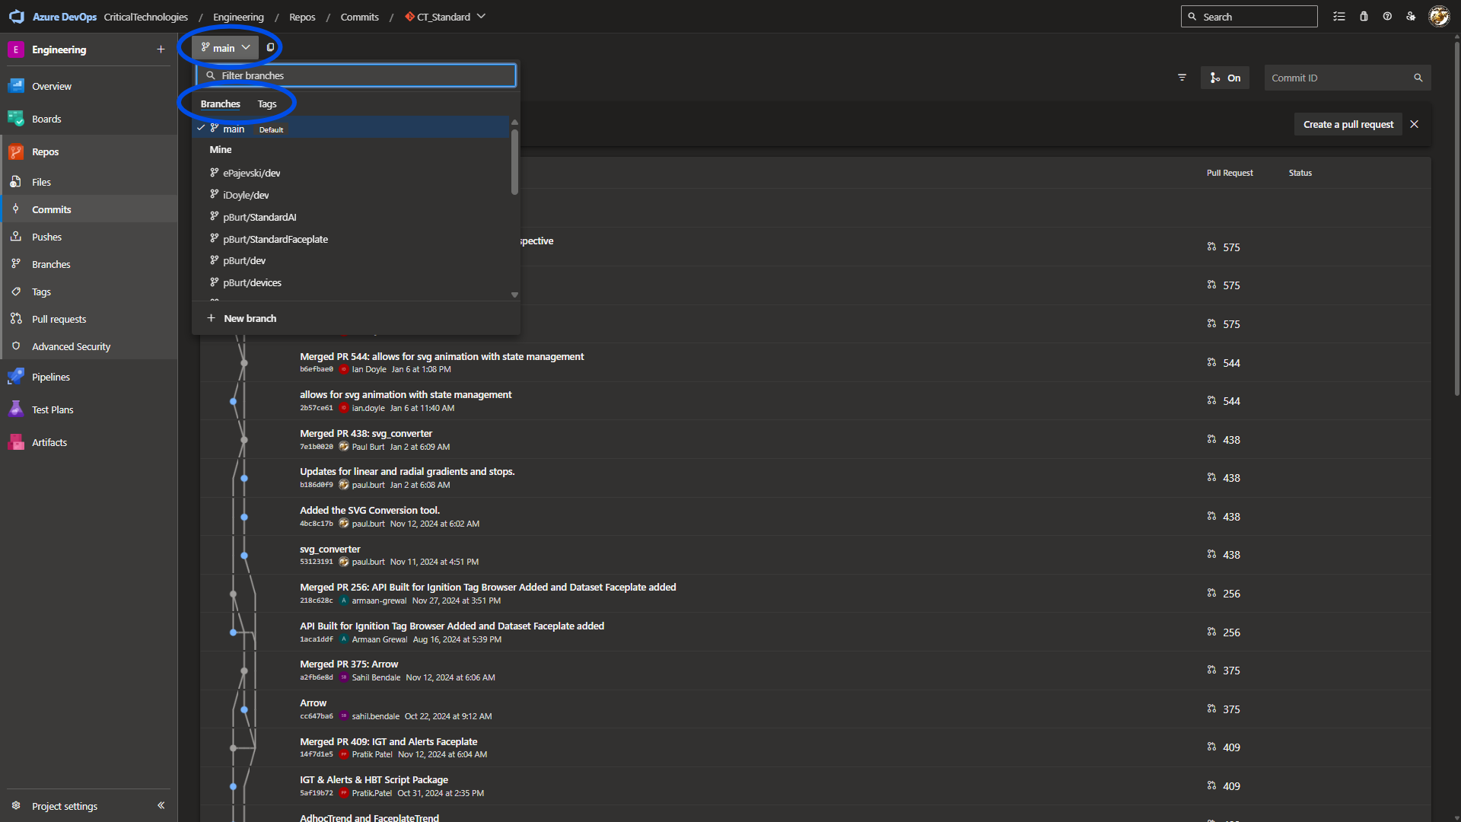The width and height of the screenshot is (1461, 822).
Task: Open the CT_Standard repository dropdown
Action: 445,17
